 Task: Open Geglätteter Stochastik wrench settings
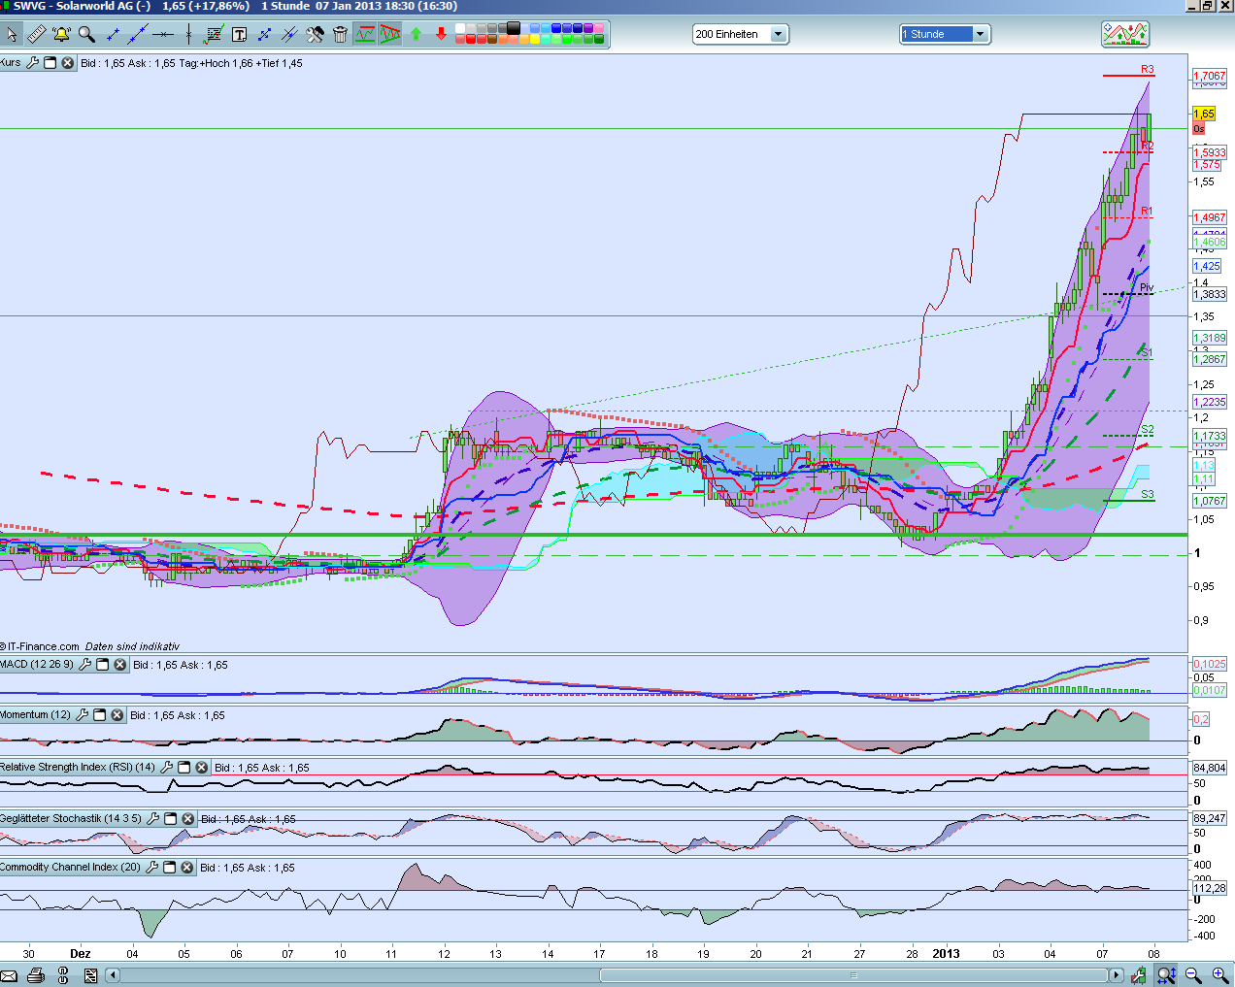point(153,818)
